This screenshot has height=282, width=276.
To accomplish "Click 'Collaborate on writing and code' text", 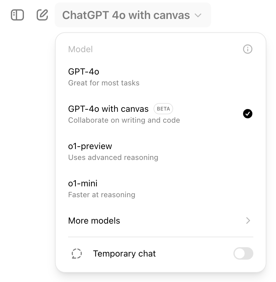I will [x=124, y=120].
